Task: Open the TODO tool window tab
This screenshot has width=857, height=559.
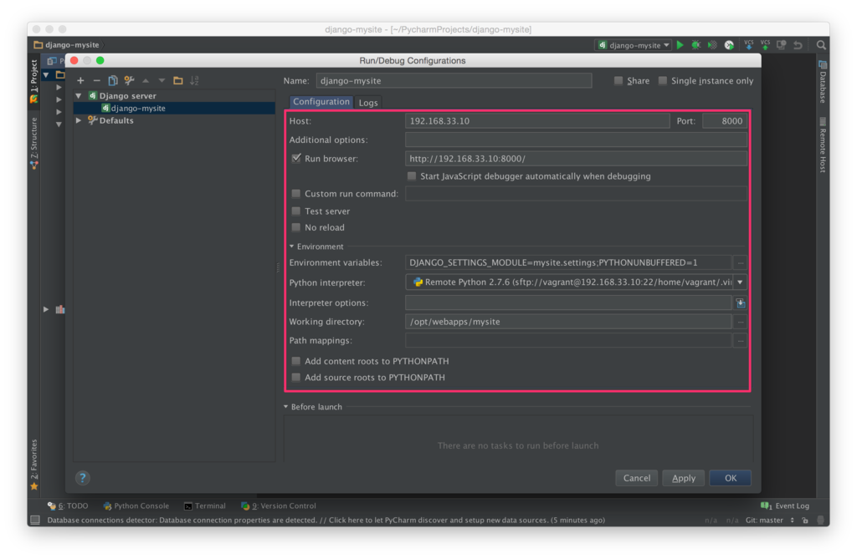Action: click(68, 506)
